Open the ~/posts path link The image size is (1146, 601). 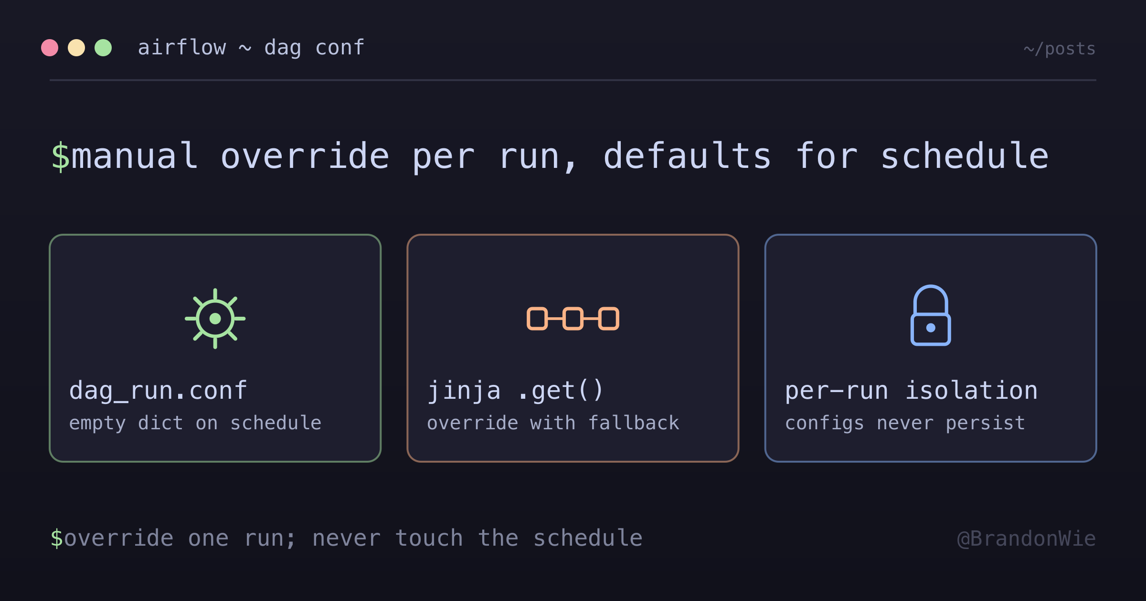point(1060,49)
